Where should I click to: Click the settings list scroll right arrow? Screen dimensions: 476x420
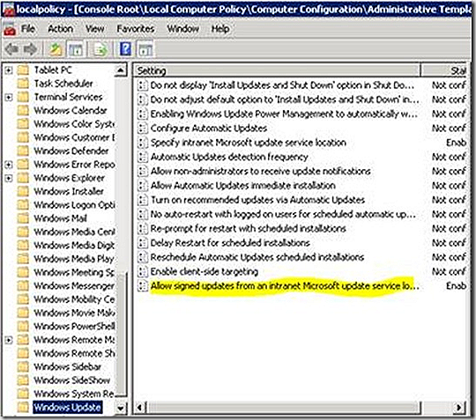459,408
